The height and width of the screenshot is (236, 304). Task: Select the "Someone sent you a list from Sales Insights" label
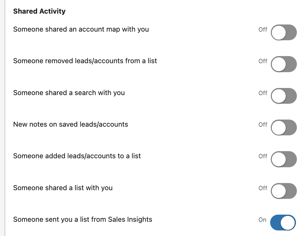(x=83, y=219)
